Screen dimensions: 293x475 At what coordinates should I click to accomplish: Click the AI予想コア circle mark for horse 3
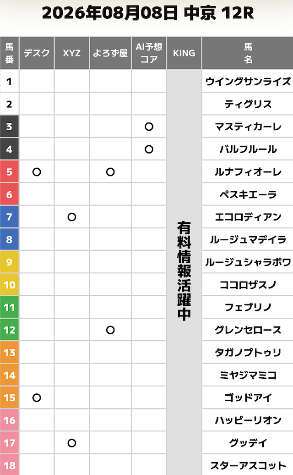click(149, 127)
